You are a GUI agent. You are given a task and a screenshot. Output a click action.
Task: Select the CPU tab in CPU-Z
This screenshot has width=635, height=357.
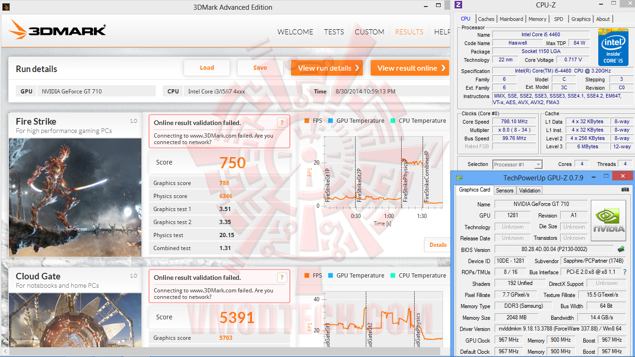pyautogui.click(x=465, y=19)
